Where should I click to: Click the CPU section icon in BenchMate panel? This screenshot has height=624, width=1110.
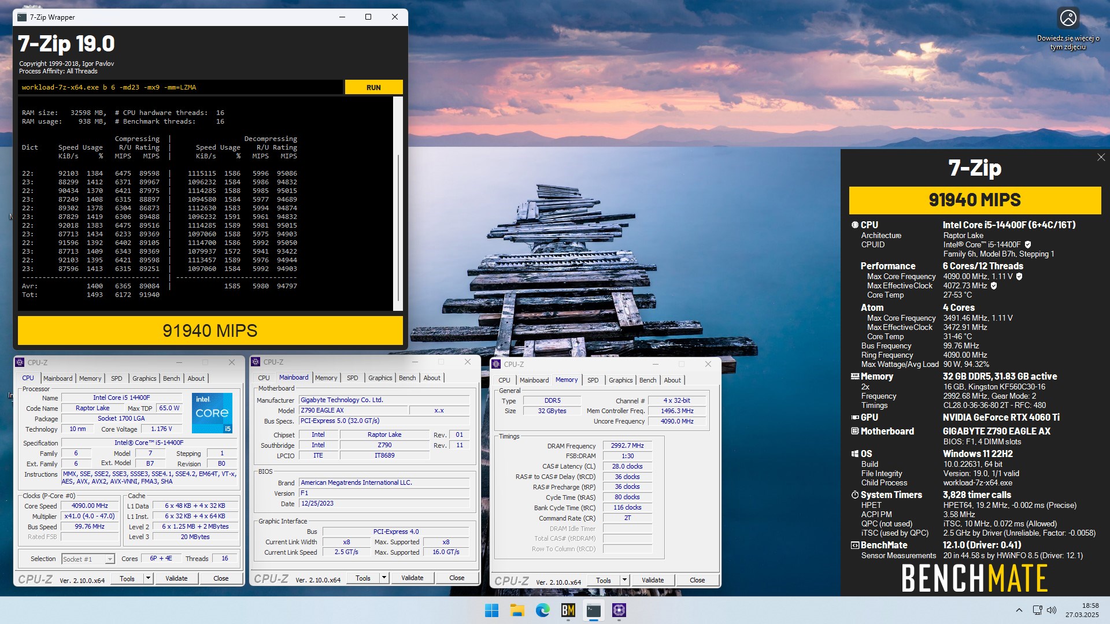pyautogui.click(x=854, y=225)
